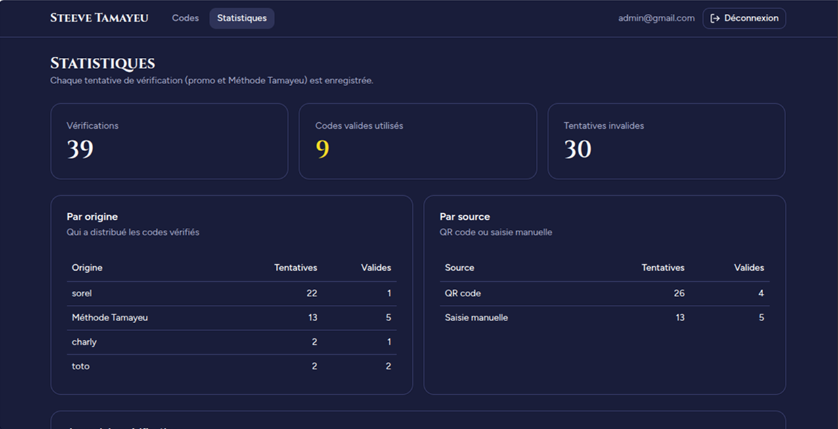Select the sorel origin name
Screen dimensions: 838x429
tap(82, 293)
